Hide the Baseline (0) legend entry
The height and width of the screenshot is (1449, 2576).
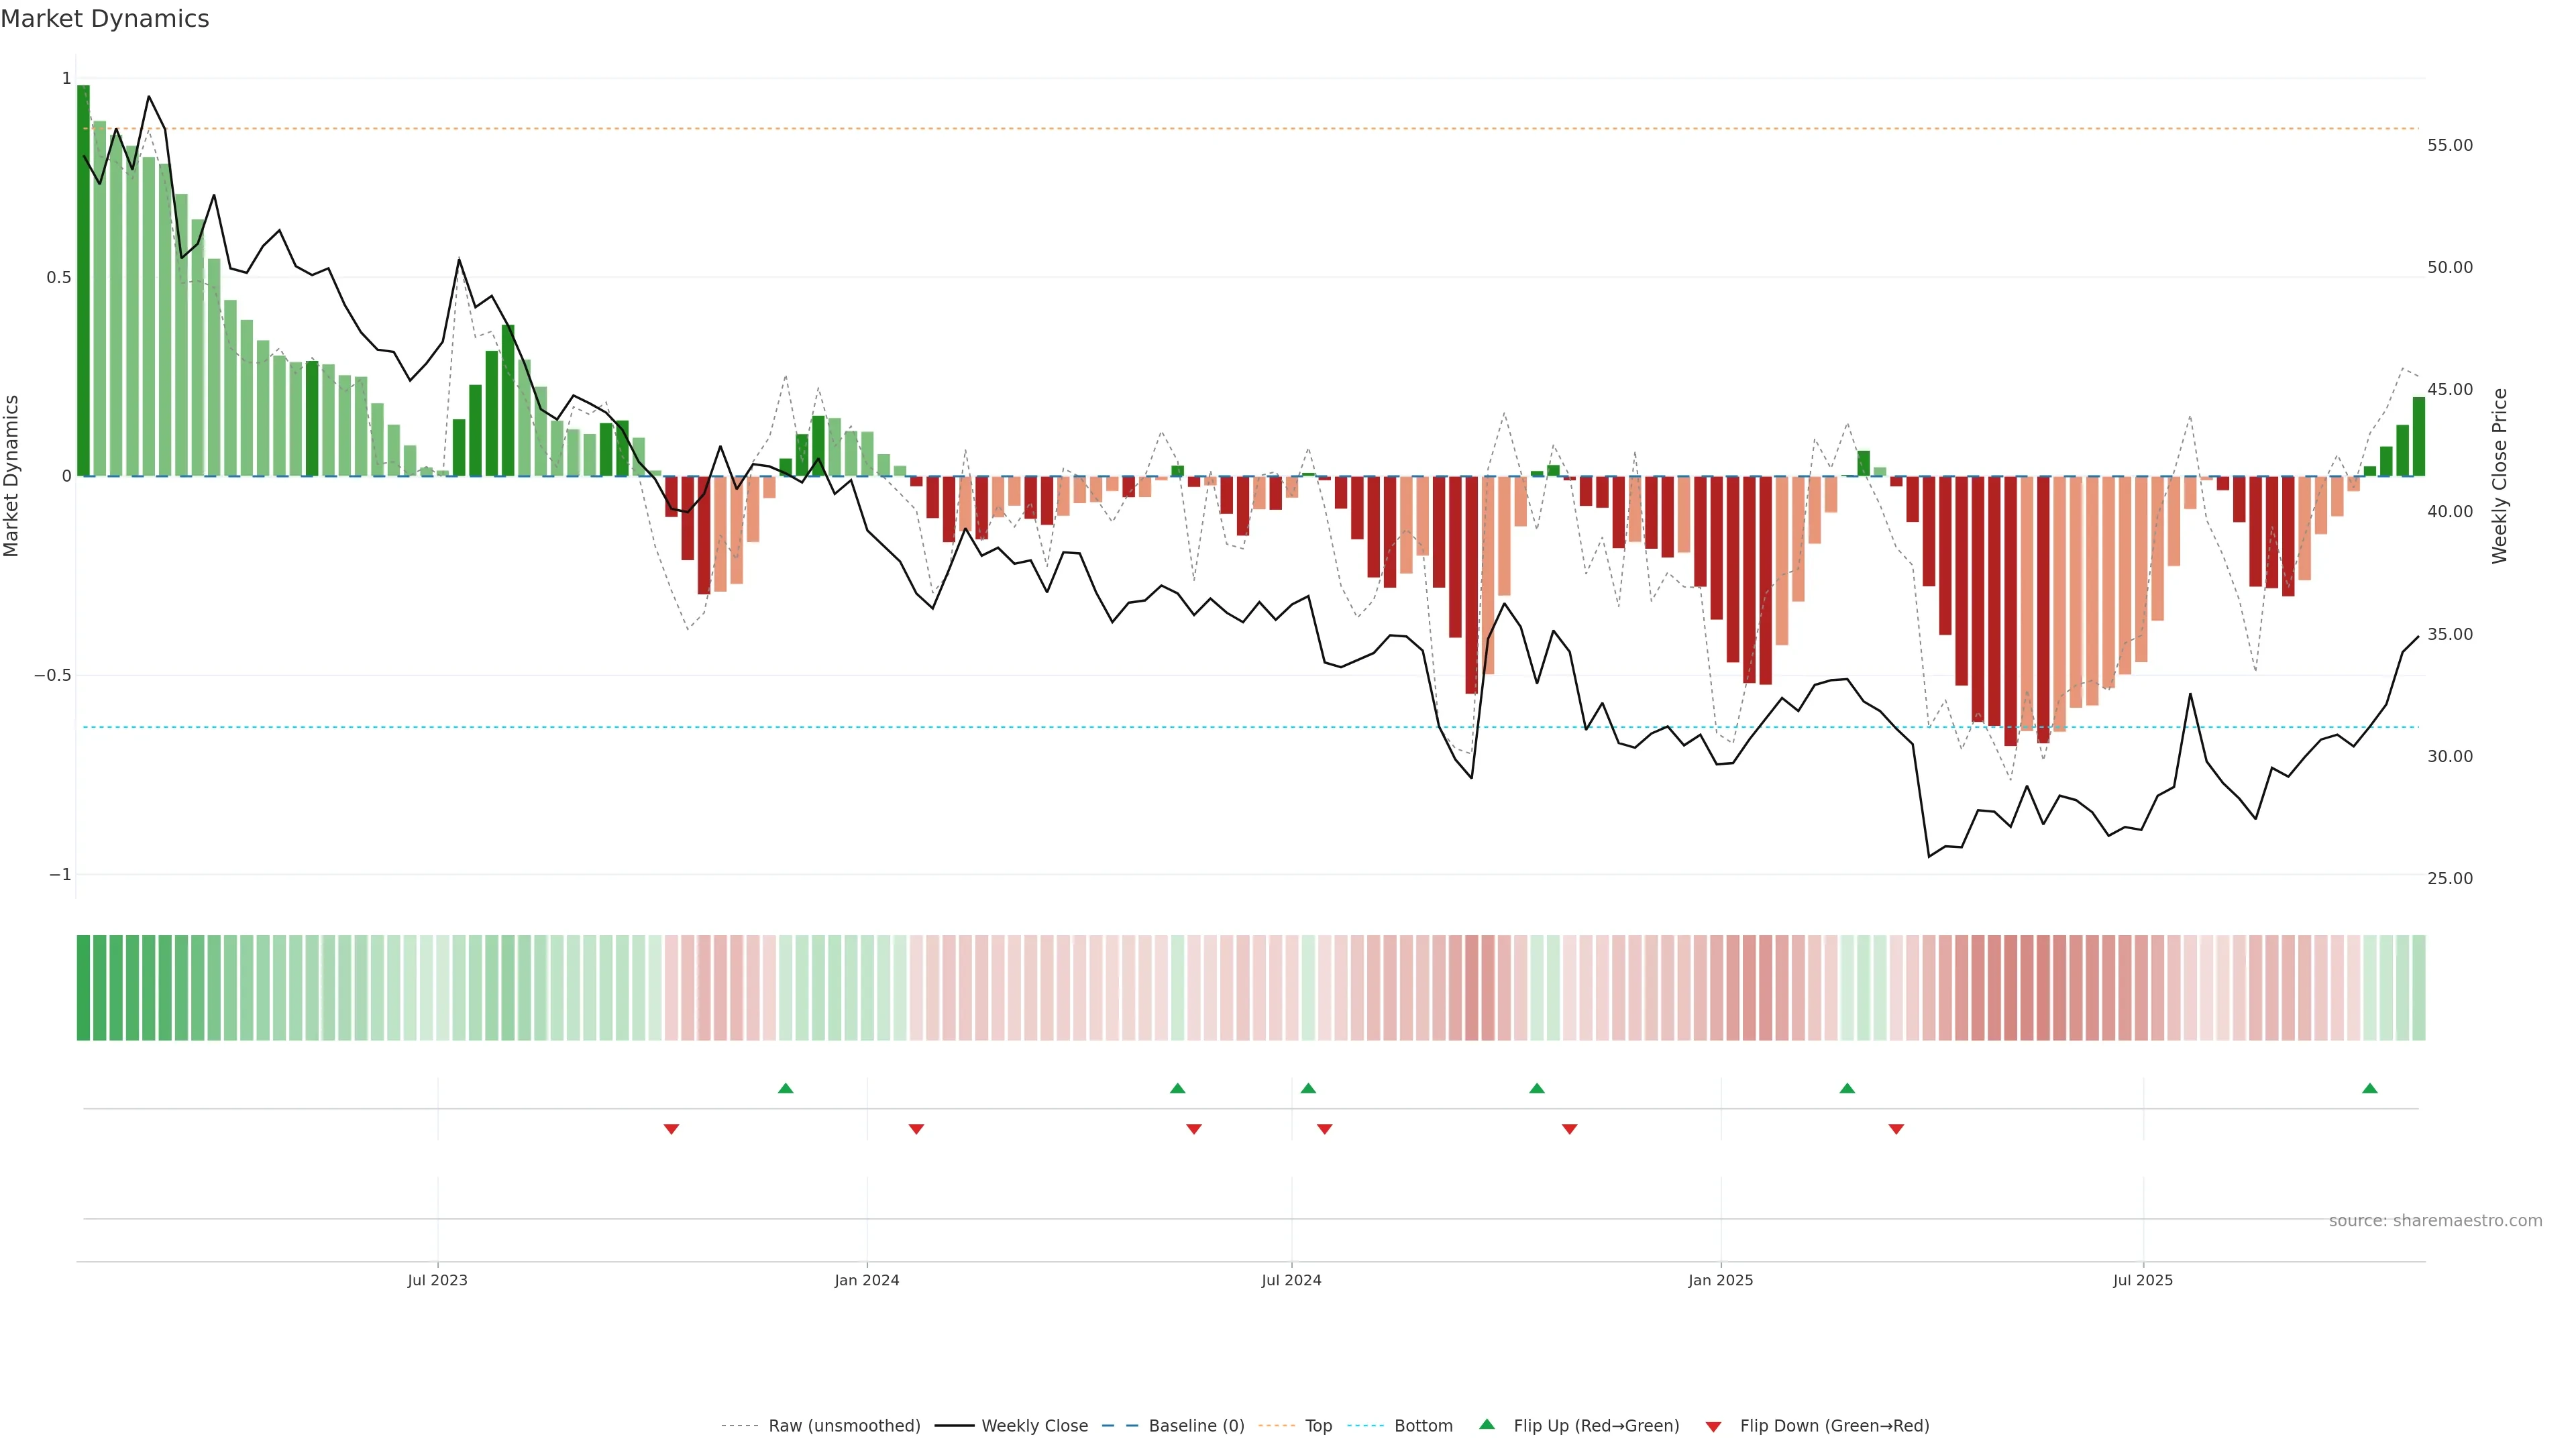point(1196,1426)
